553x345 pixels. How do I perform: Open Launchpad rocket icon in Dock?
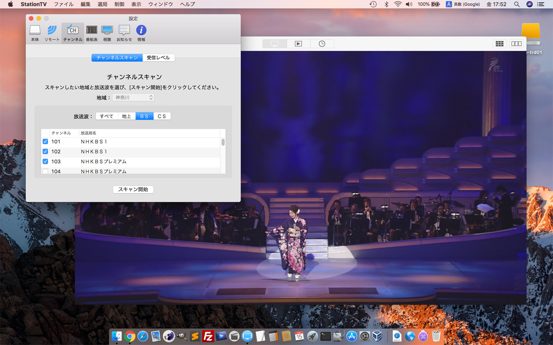(312, 336)
